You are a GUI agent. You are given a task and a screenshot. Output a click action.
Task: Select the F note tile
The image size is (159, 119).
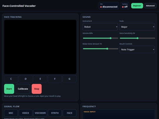(55, 79)
